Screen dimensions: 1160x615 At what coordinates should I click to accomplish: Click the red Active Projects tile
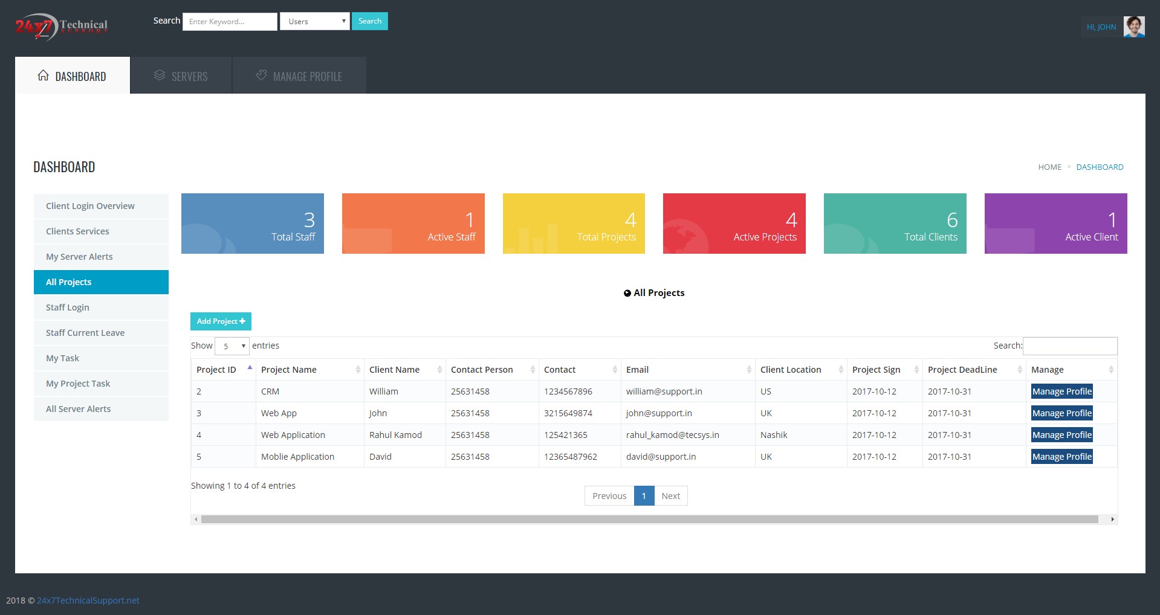[734, 224]
